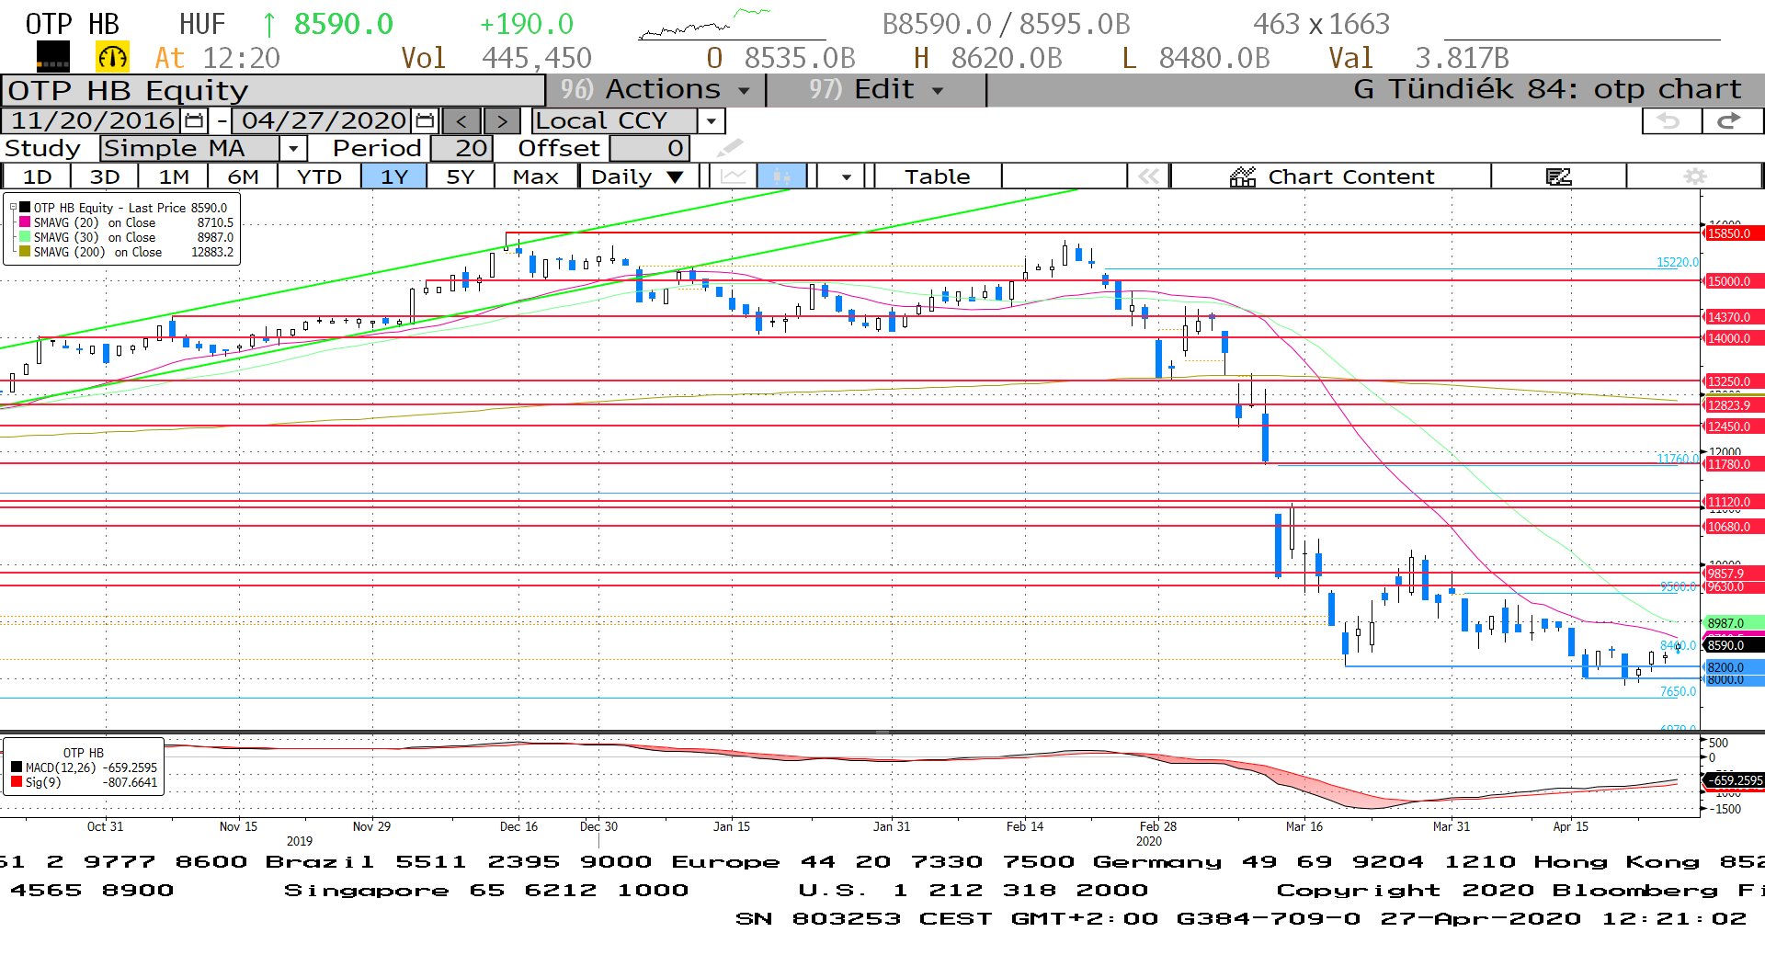Click black Last Price legend swatch
1765x955 pixels.
[x=26, y=208]
